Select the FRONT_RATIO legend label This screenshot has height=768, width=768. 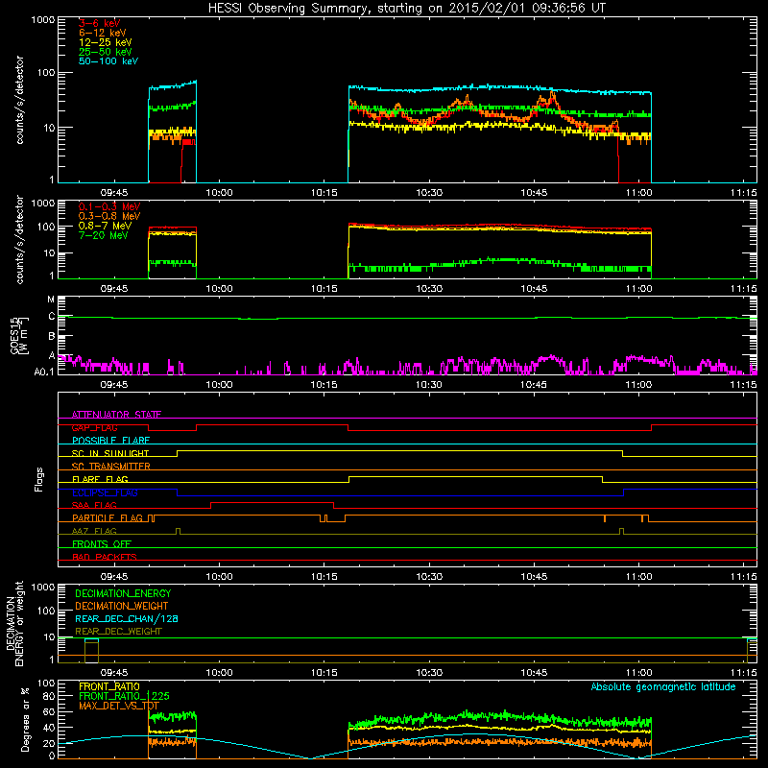109,686
